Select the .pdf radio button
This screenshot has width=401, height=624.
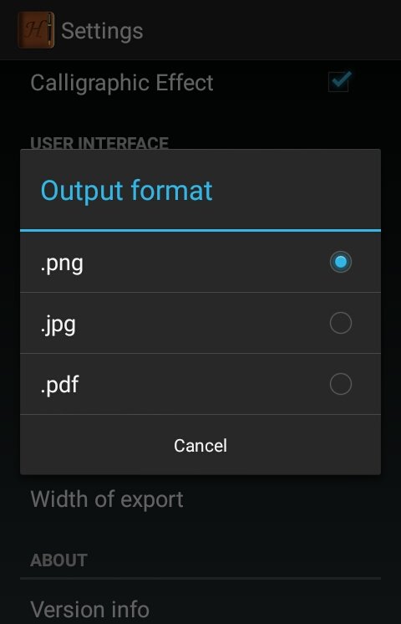(x=341, y=384)
